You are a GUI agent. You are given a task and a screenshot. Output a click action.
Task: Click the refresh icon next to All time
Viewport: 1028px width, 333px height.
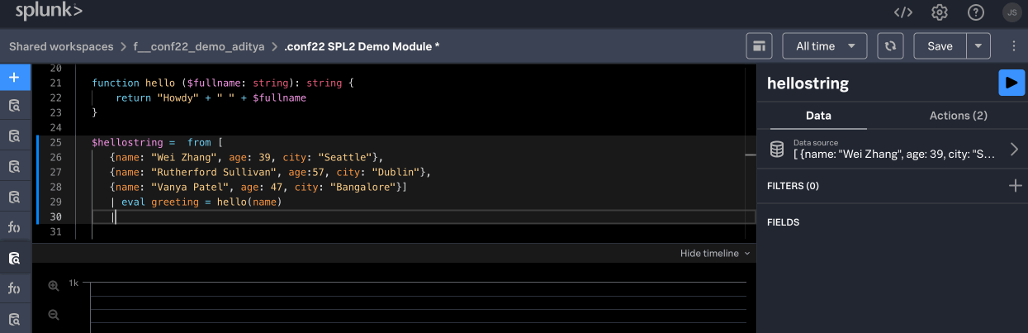[x=890, y=46]
